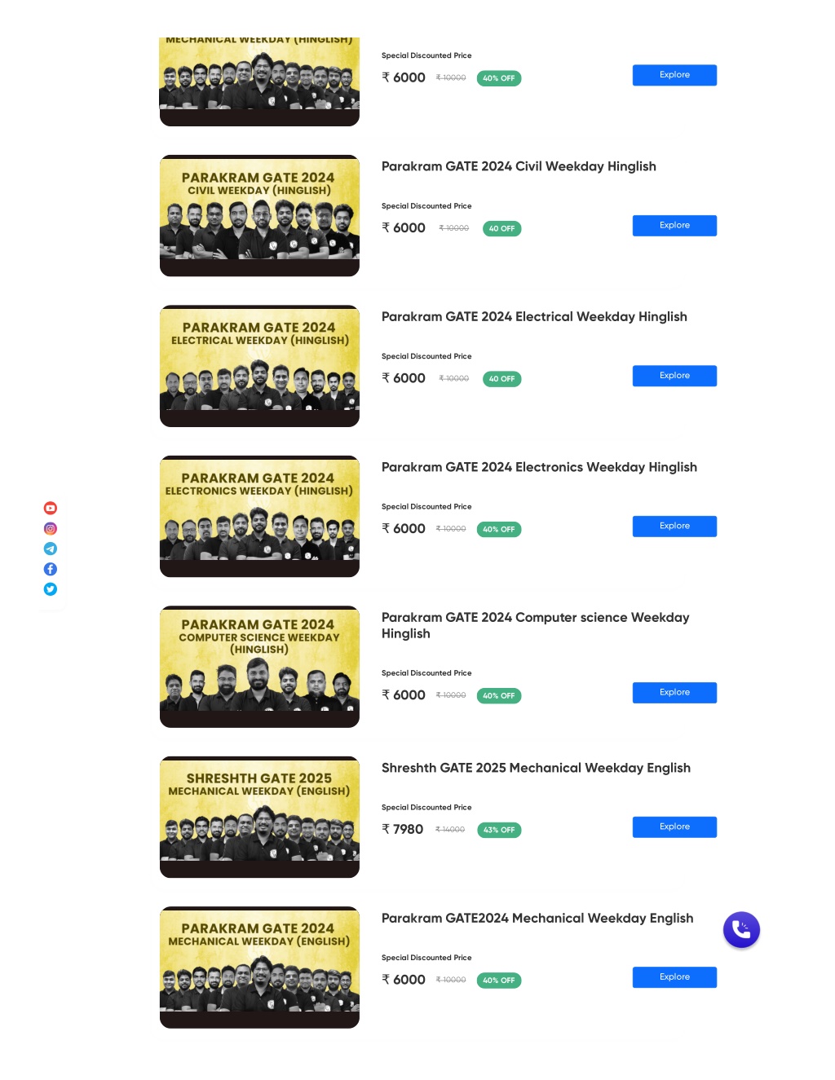The height and width of the screenshot is (1080, 835).
Task: Click the Parakram GATE 2024 Civil title
Action: (519, 166)
